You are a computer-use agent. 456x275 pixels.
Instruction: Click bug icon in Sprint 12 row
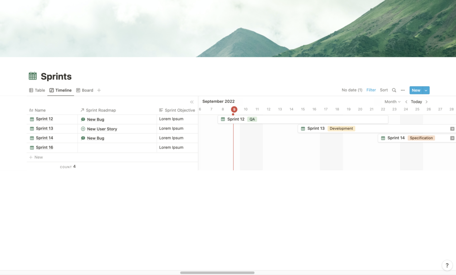[83, 119]
